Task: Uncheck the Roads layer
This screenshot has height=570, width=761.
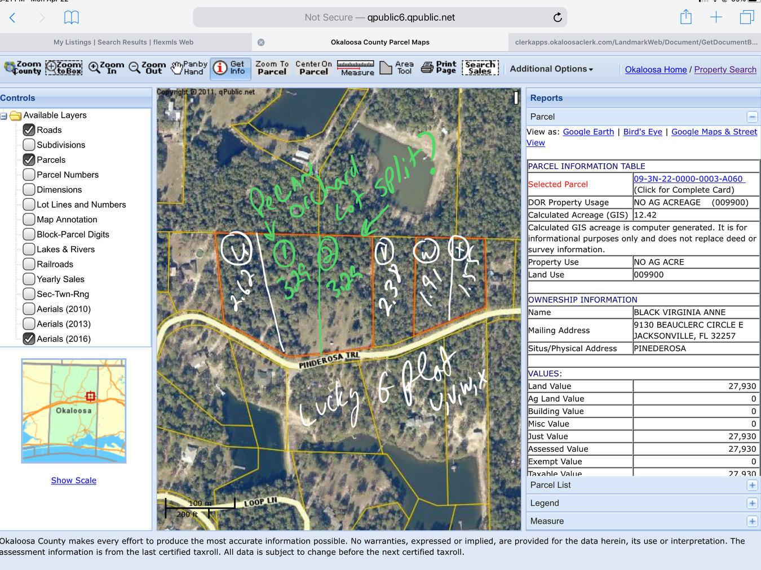Action: tap(29, 130)
